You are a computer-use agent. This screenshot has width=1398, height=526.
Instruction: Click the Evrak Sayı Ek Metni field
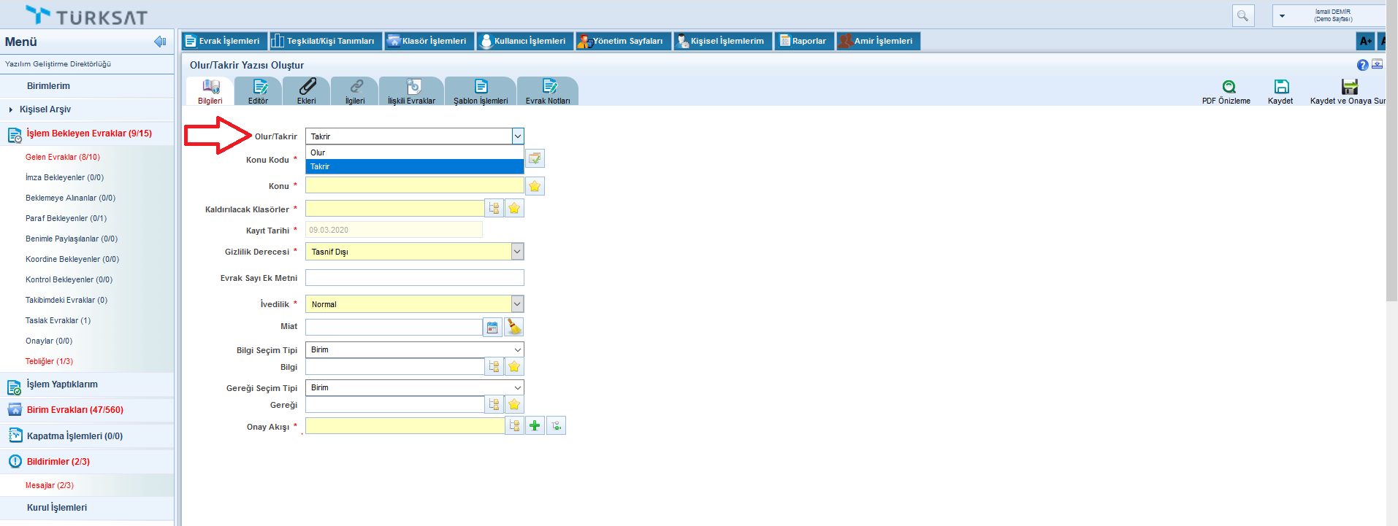coord(414,278)
